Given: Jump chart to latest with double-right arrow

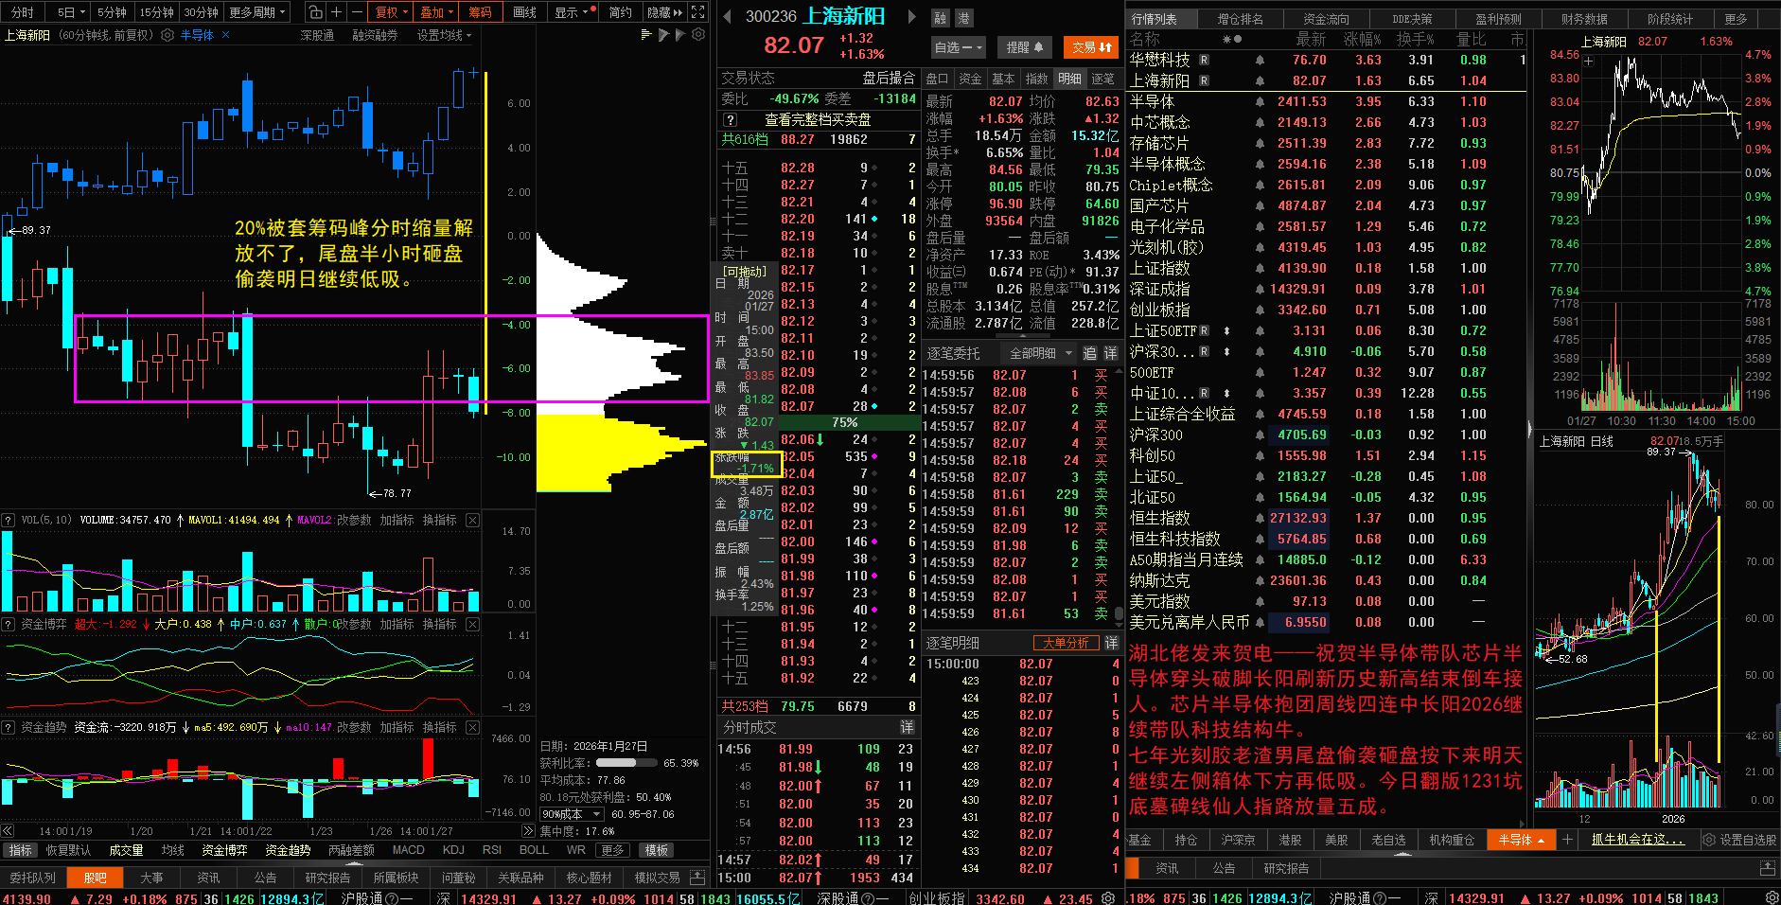Looking at the screenshot, I should [x=528, y=830].
